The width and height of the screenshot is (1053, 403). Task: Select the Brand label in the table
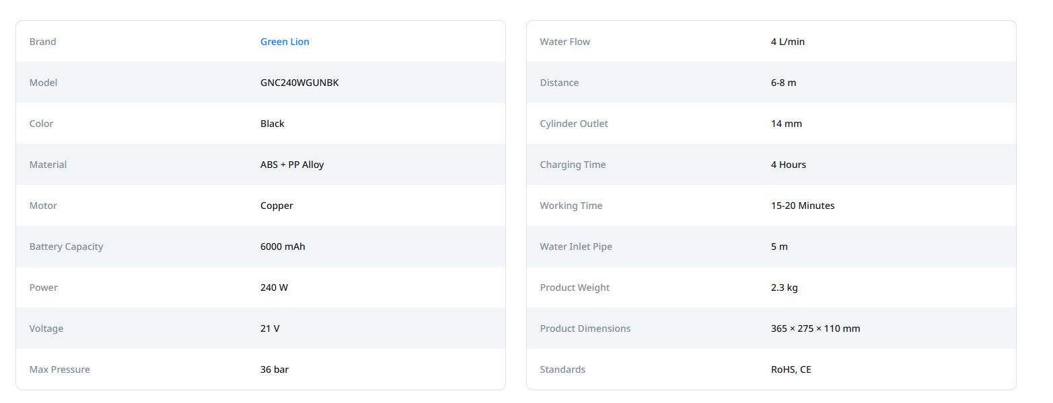(42, 42)
